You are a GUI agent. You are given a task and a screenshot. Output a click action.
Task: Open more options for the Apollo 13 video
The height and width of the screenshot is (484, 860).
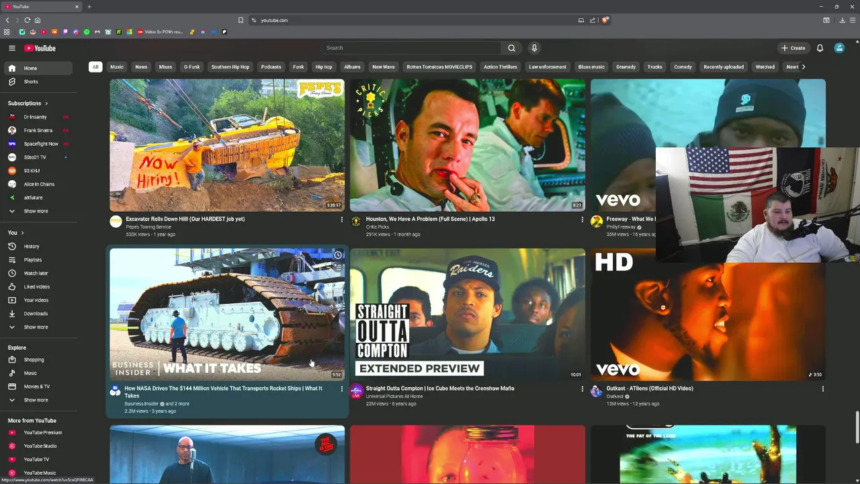pos(582,220)
